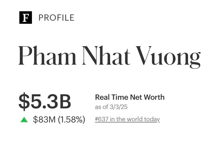Screen dimensions: 219x141
Task: Click the Pham Nhat Vuong name heading
Action: click(x=109, y=56)
